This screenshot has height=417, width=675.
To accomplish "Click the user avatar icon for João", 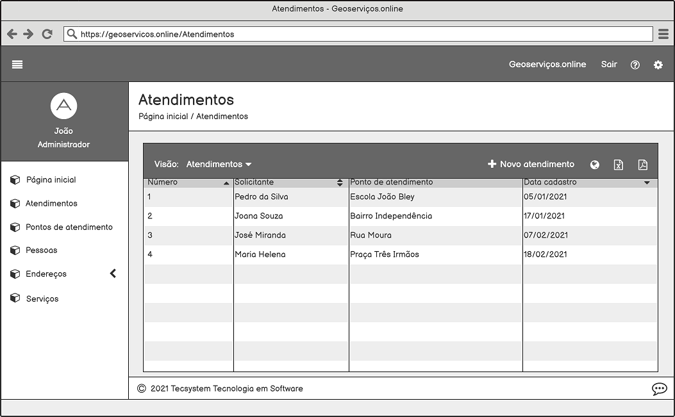I will click(63, 106).
